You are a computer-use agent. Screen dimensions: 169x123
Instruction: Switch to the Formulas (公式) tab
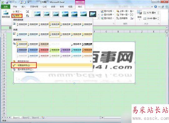click(45, 7)
